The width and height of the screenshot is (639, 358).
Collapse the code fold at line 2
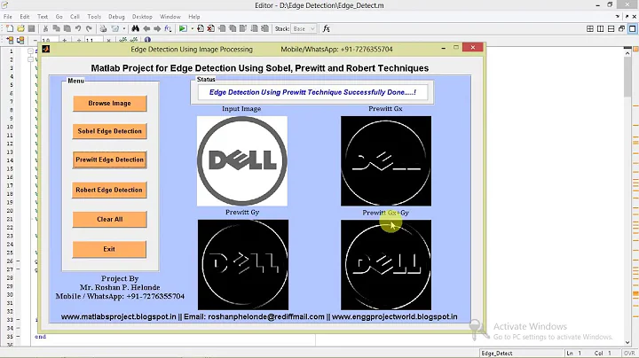click(30, 59)
